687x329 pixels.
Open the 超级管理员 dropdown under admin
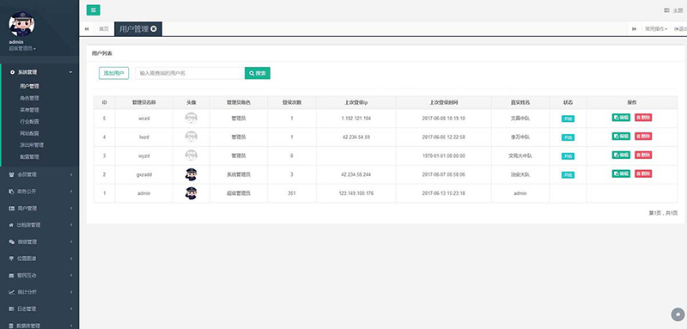pyautogui.click(x=22, y=49)
